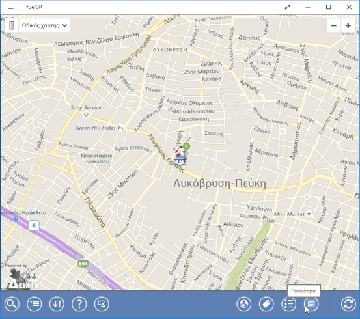The width and height of the screenshot is (360, 319).
Task: Click the globe icon in bottom bar
Action: pyautogui.click(x=244, y=304)
